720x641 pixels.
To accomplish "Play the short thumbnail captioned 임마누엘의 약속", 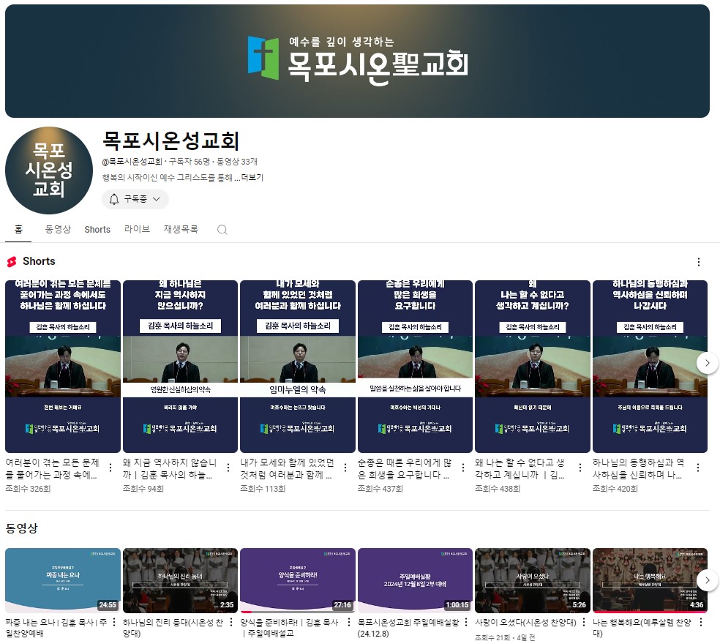I will 298,367.
